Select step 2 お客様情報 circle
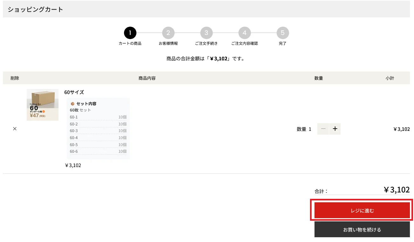414x242 pixels. tap(168, 33)
